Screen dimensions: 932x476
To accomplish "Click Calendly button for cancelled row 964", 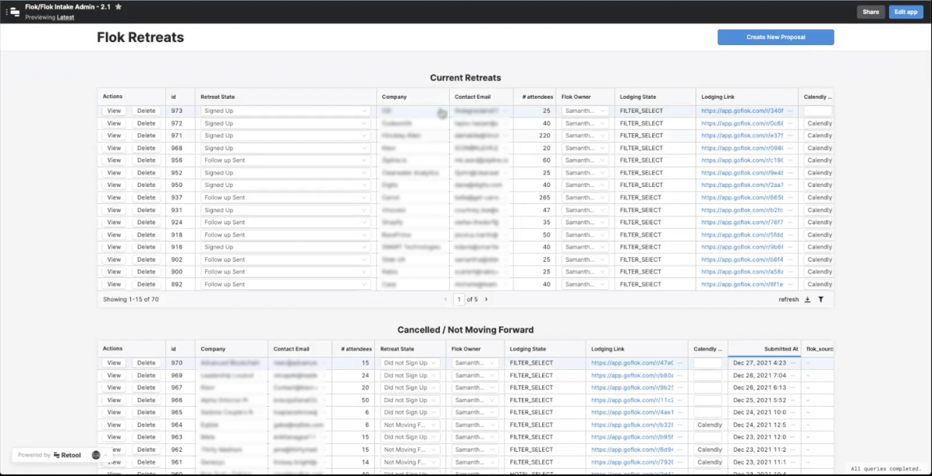I will coord(710,425).
